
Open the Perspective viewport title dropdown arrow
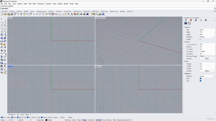coord(105,18)
